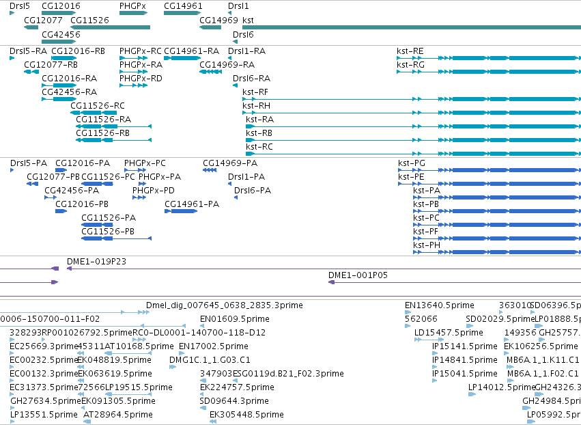Click transcript kst-RH
Screen dimensions: 581x425
(412, 113)
